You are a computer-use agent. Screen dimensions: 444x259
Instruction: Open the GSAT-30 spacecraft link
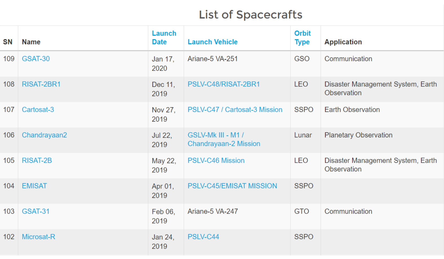(x=36, y=59)
